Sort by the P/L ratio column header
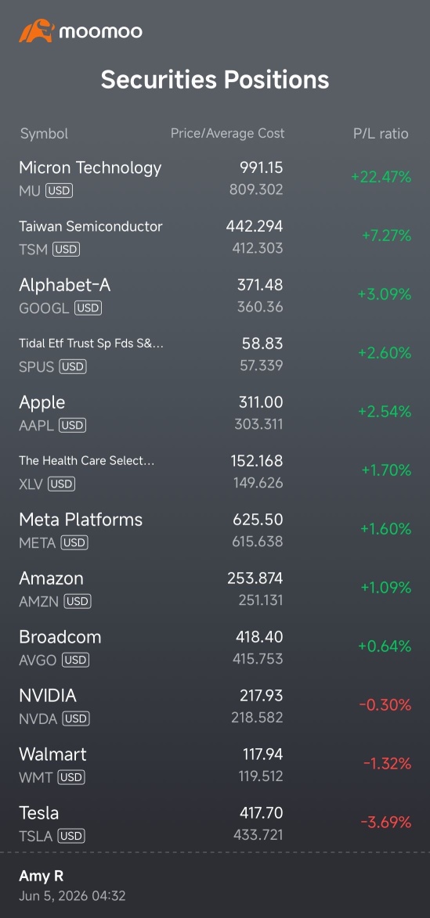This screenshot has height=918, width=430. pos(381,134)
